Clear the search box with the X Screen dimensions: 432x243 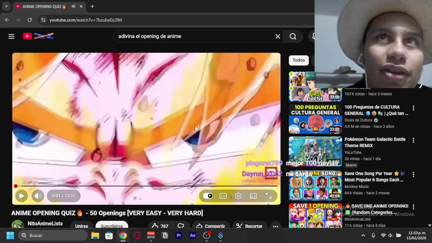pos(278,36)
